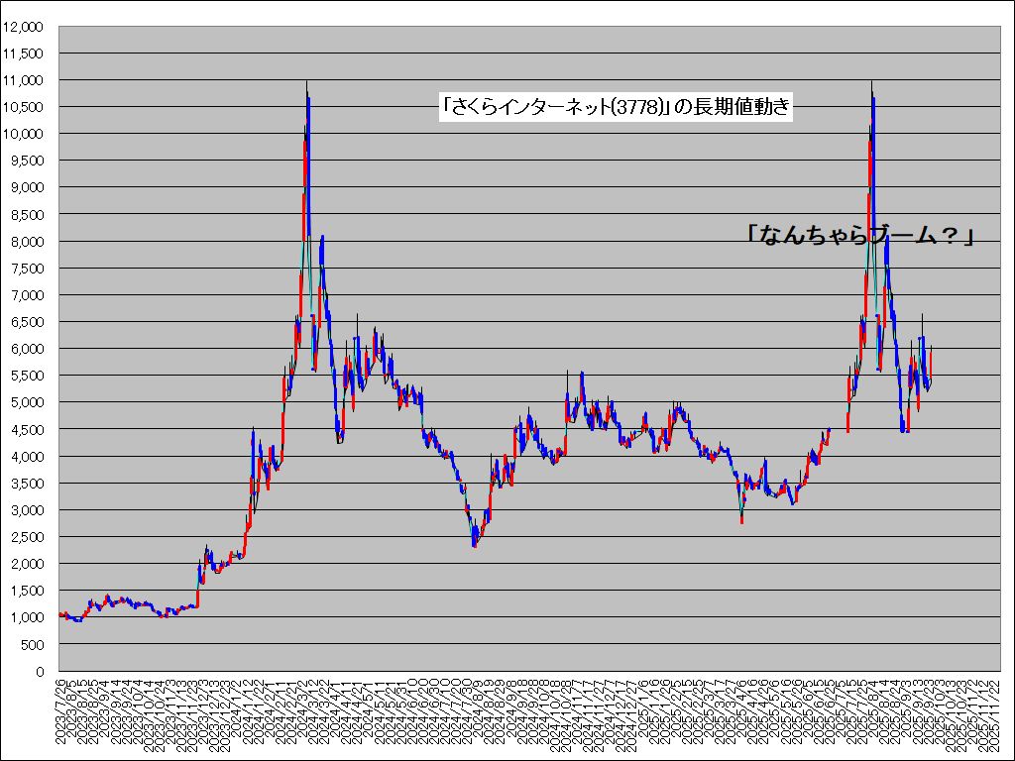Click the 5,500 y-axis label
This screenshot has height=761, width=1015.
(x=27, y=376)
